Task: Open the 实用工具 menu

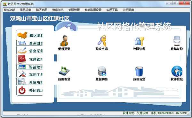Action: point(112,10)
